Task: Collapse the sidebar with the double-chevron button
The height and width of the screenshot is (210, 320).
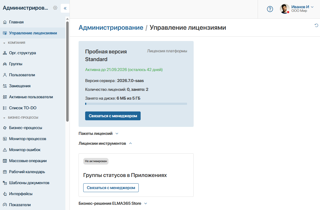Action: 65,8
